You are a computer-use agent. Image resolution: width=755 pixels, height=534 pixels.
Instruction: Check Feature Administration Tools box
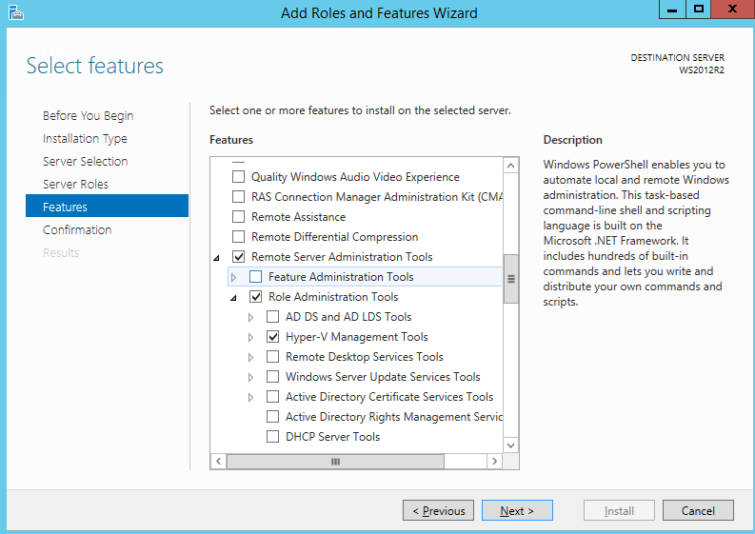pyautogui.click(x=256, y=276)
